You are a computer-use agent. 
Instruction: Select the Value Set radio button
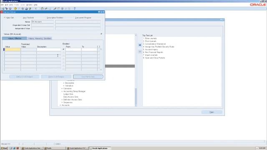(x=5, y=17)
